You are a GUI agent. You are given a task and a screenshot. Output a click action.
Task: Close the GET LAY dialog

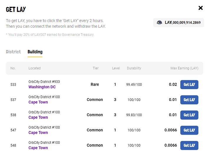coord(201,8)
